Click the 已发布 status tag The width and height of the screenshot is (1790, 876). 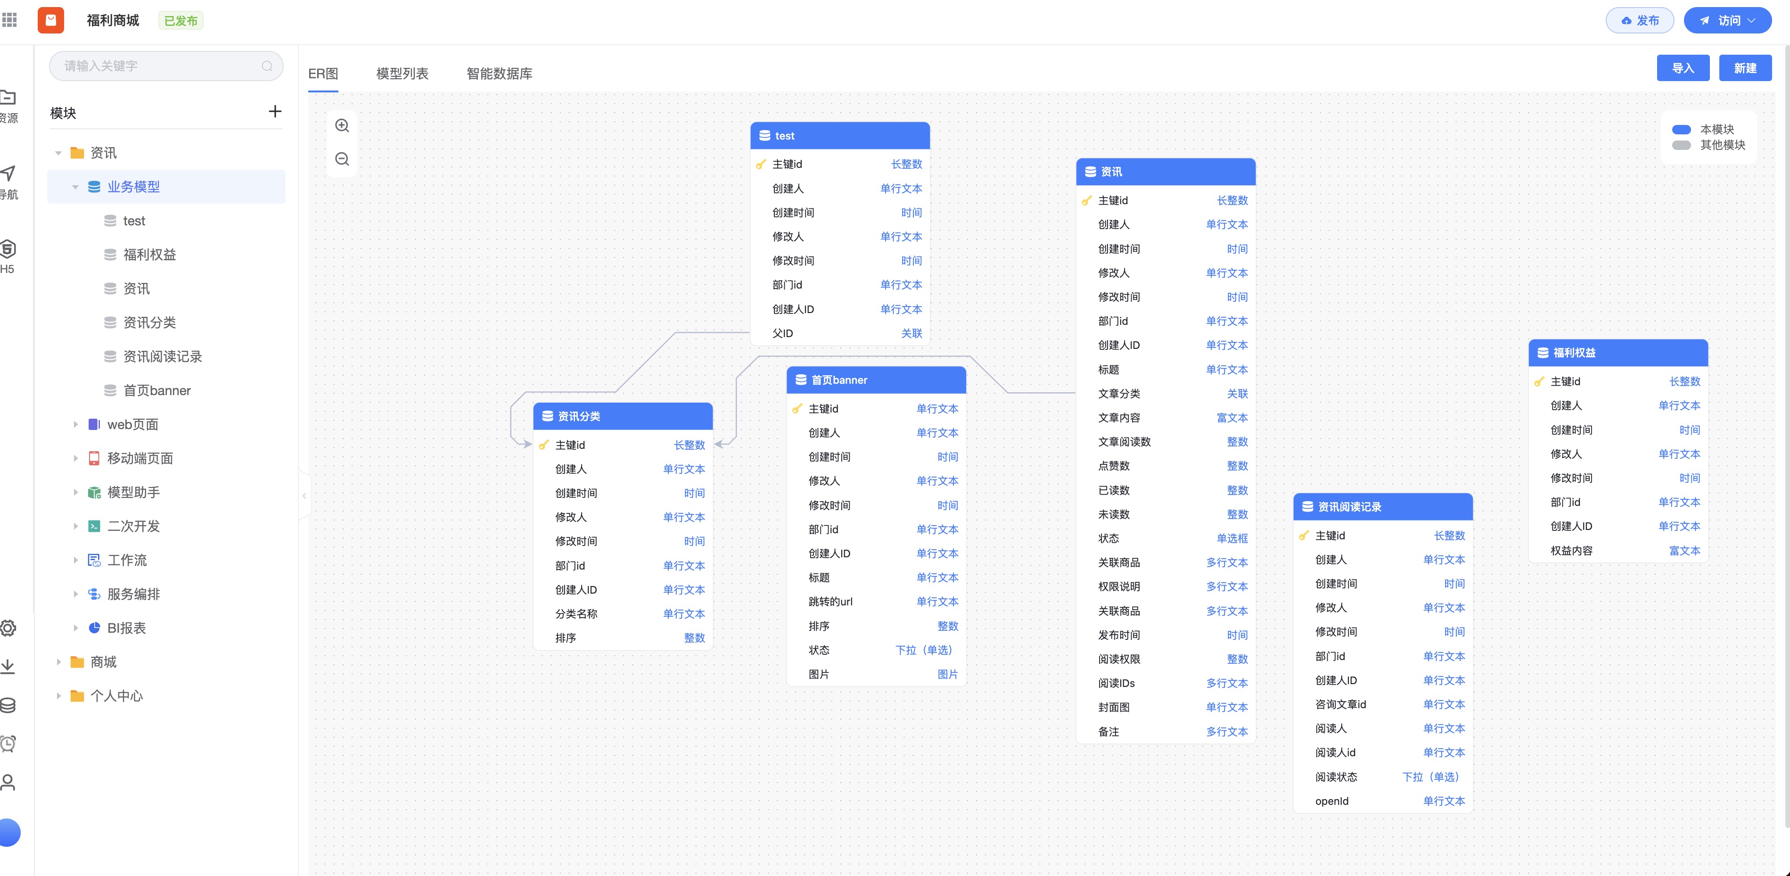(181, 21)
